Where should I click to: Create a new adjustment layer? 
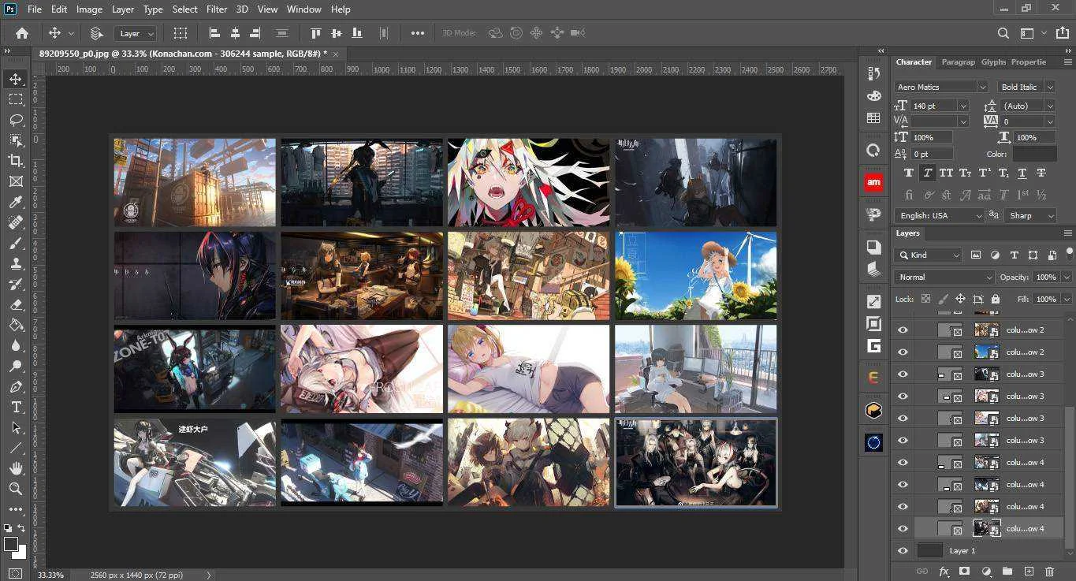(x=986, y=572)
